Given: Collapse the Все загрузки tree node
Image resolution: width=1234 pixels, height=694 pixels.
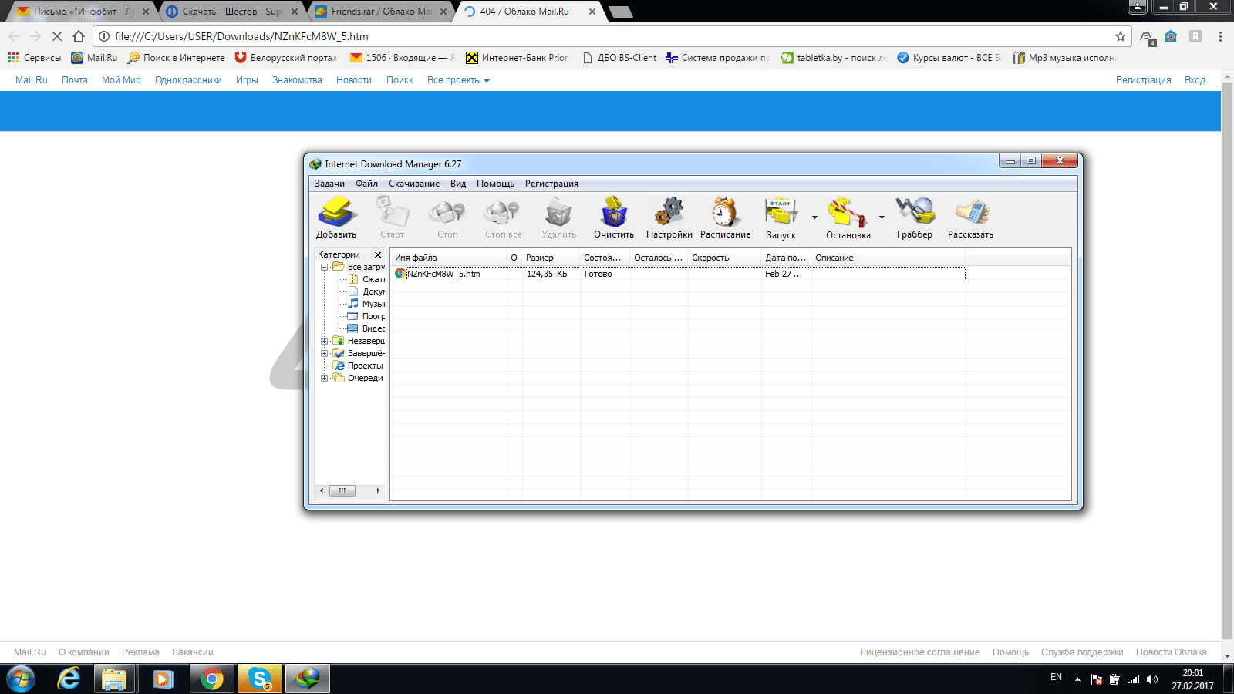Looking at the screenshot, I should (x=325, y=267).
